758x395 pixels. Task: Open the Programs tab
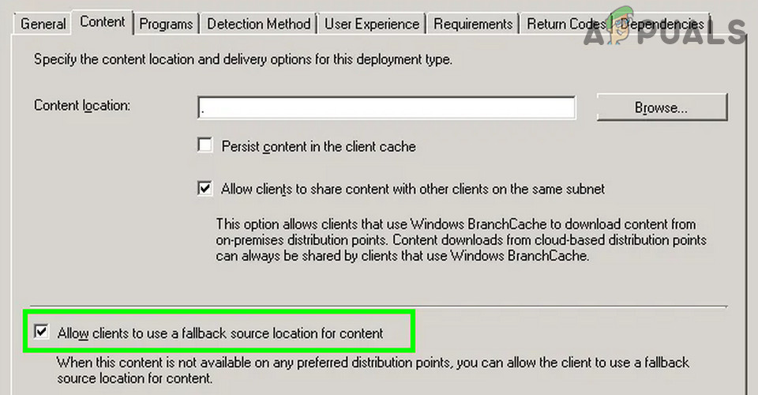click(x=166, y=24)
